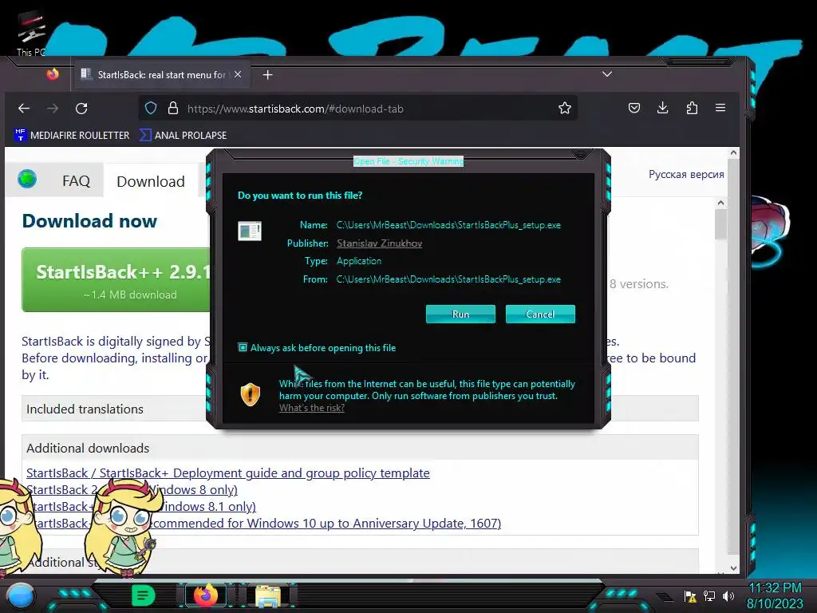Switch to the Download page tab

(151, 181)
